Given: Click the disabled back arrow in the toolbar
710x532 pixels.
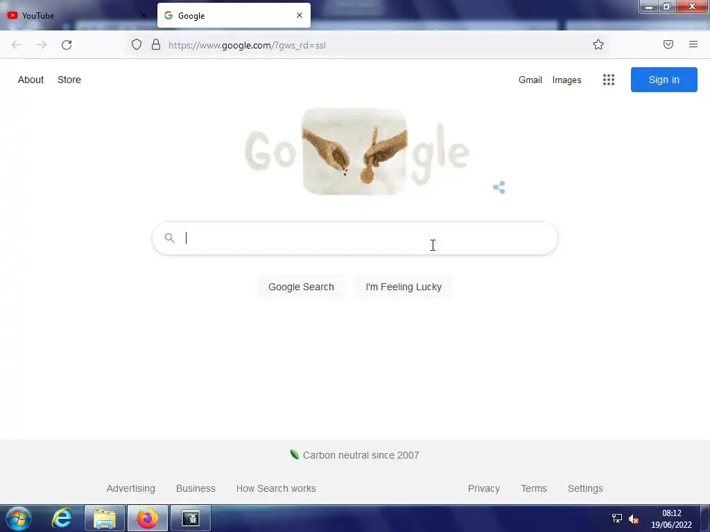Looking at the screenshot, I should pyautogui.click(x=17, y=45).
